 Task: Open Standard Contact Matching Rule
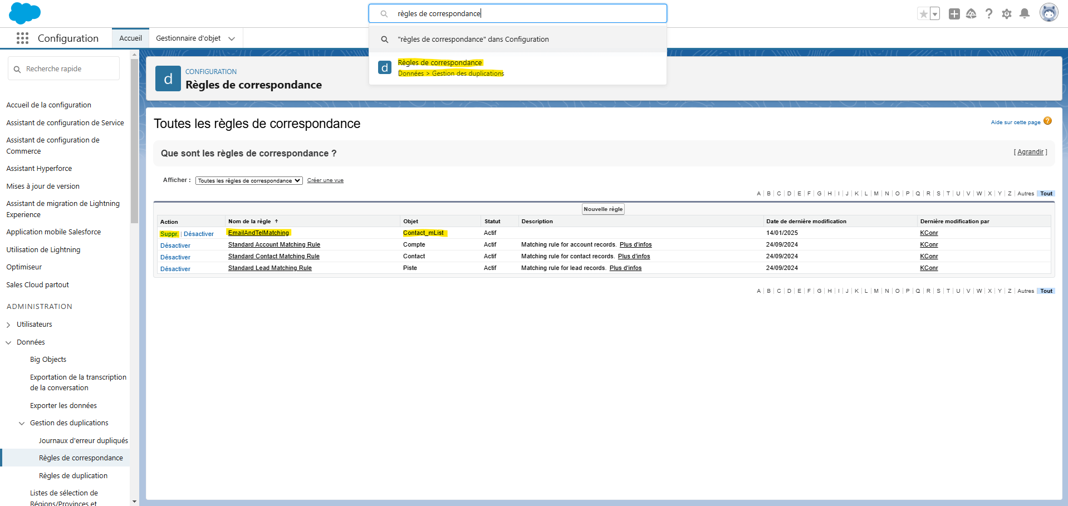[273, 256]
